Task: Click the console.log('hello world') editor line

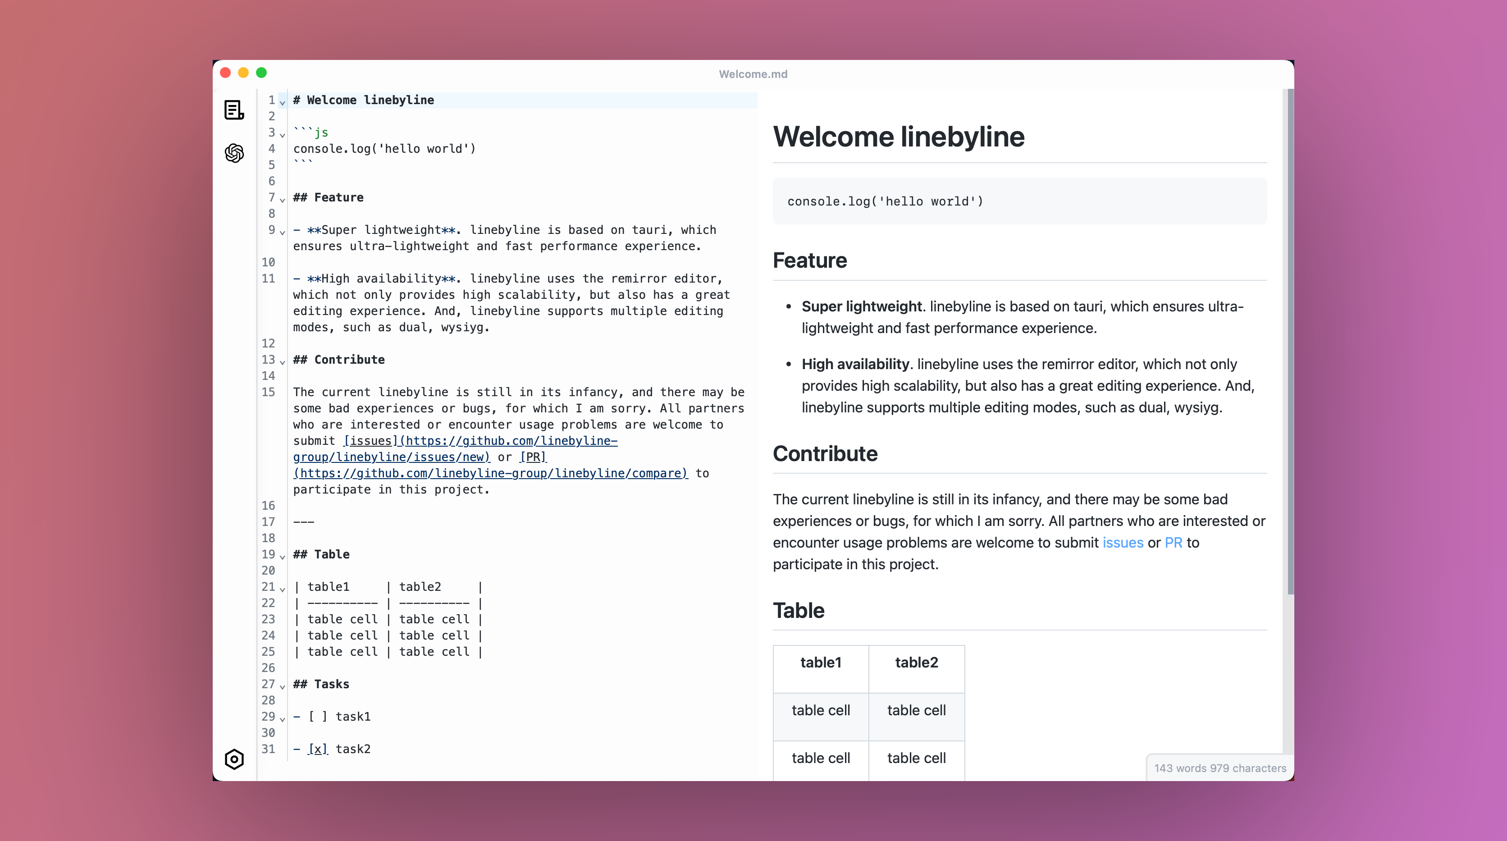Action: click(384, 149)
